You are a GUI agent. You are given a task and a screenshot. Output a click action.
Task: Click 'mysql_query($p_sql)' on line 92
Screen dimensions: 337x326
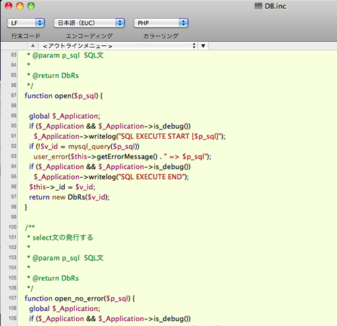click(x=102, y=147)
